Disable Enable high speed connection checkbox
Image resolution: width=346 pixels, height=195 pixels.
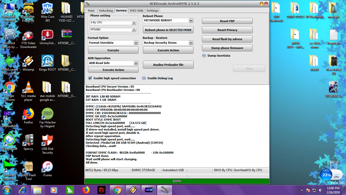(90, 78)
